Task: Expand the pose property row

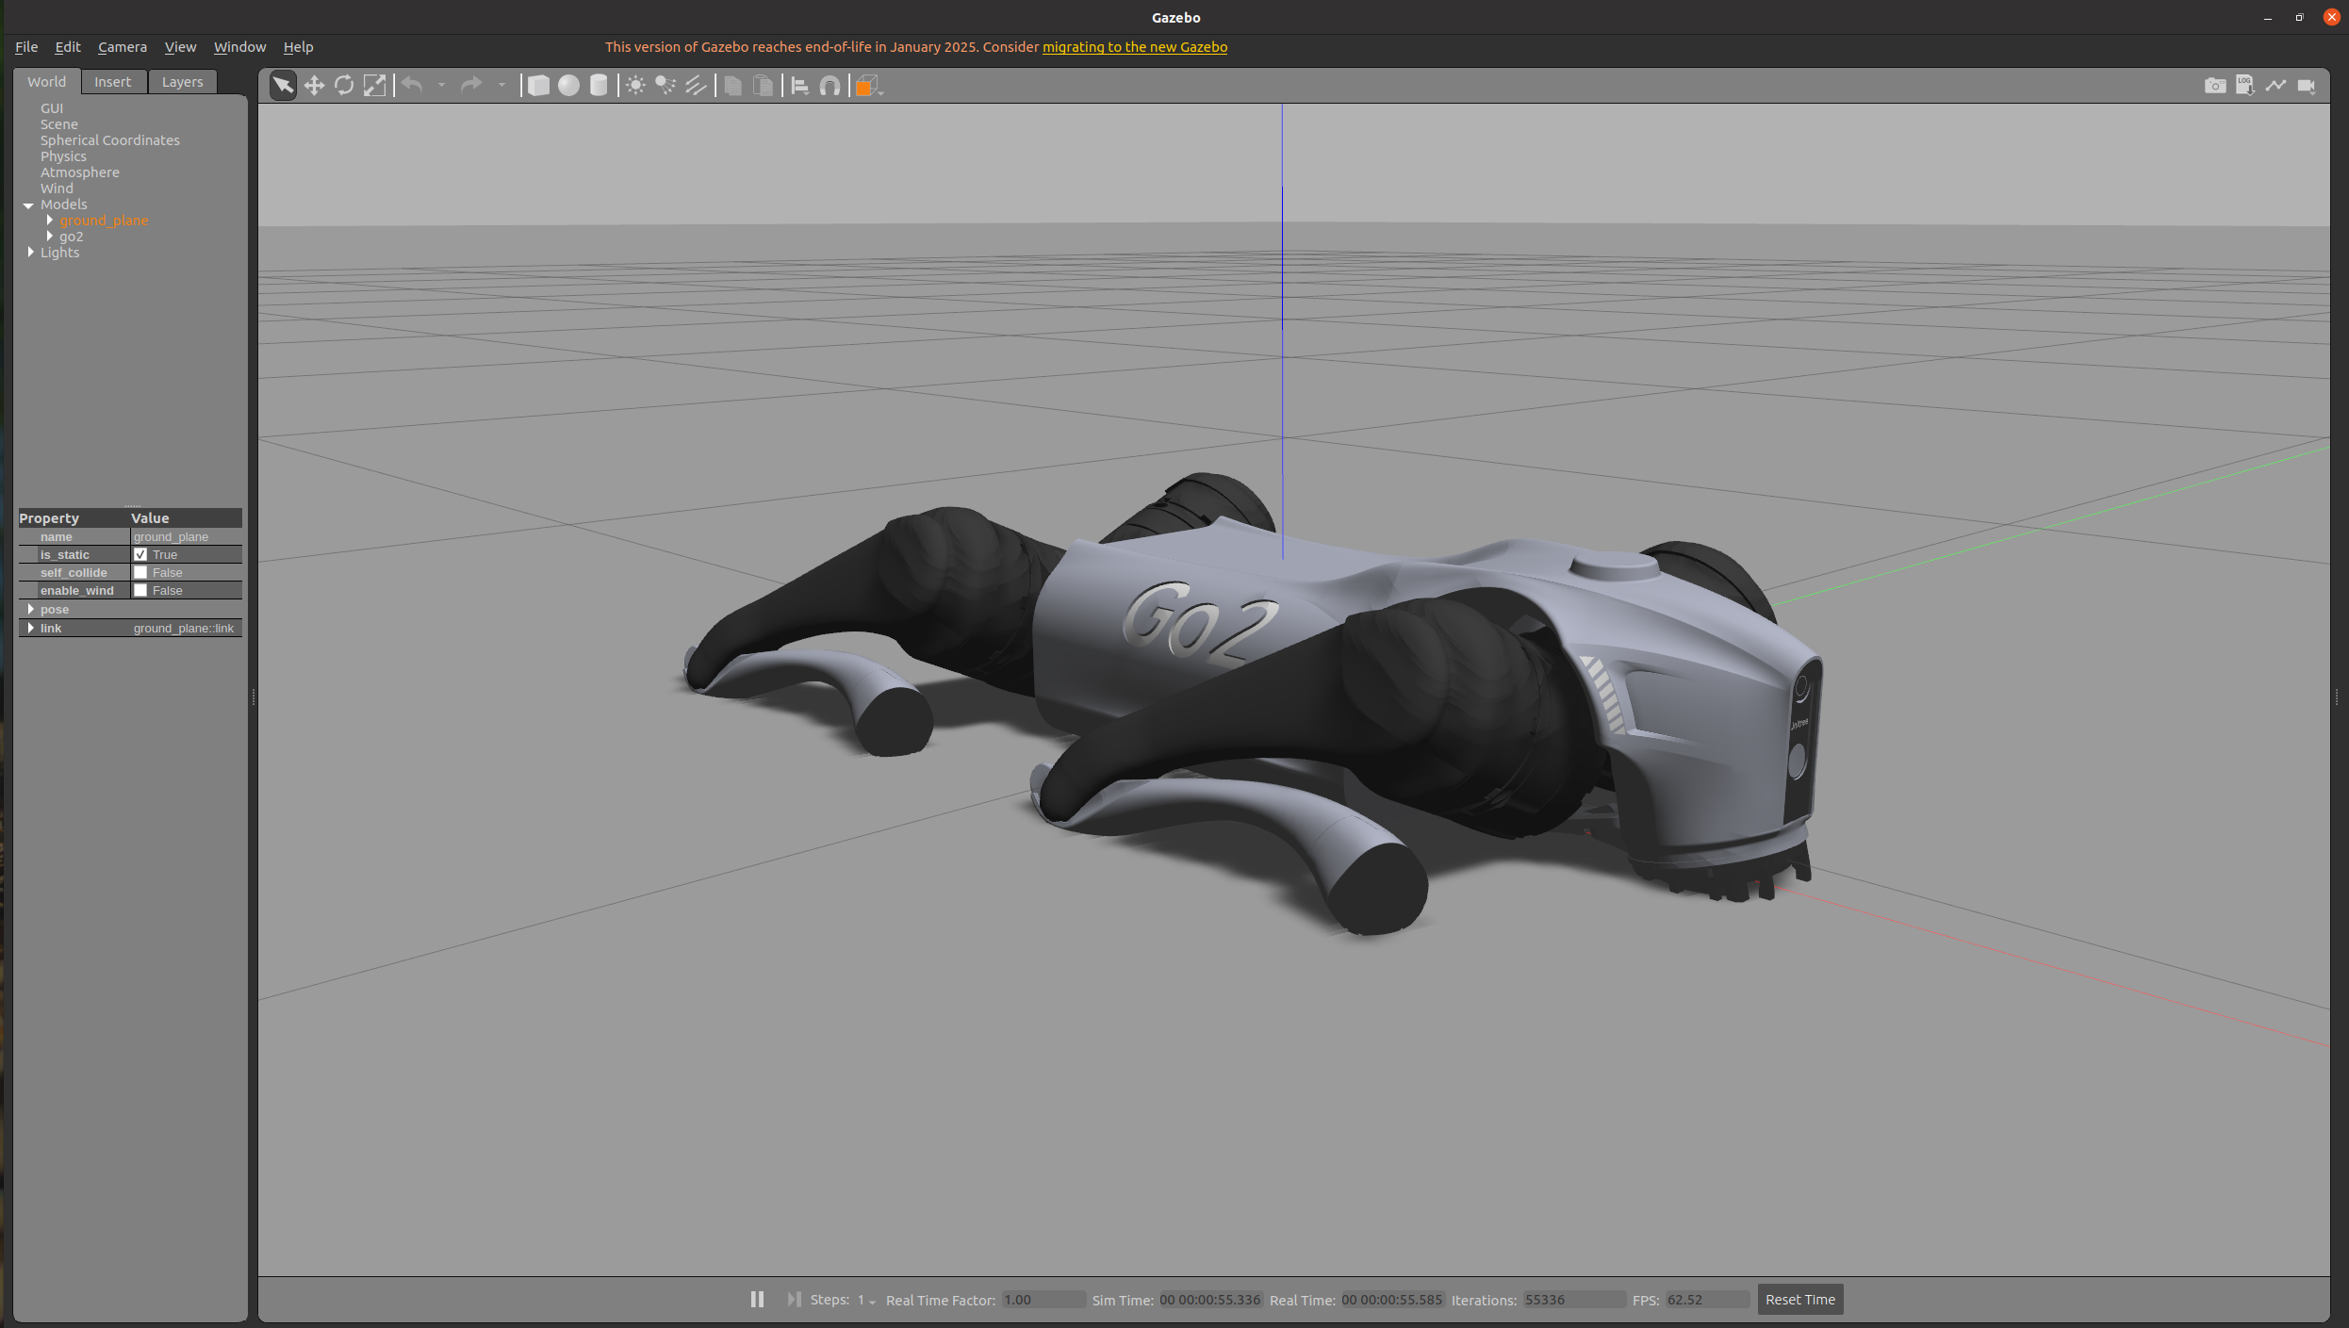Action: pyautogui.click(x=31, y=609)
